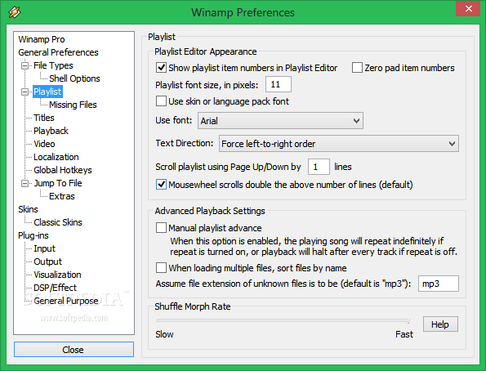Click the Shuffle Morph Rate slider track
Viewport: 486px width, 371px height.
coord(283,320)
